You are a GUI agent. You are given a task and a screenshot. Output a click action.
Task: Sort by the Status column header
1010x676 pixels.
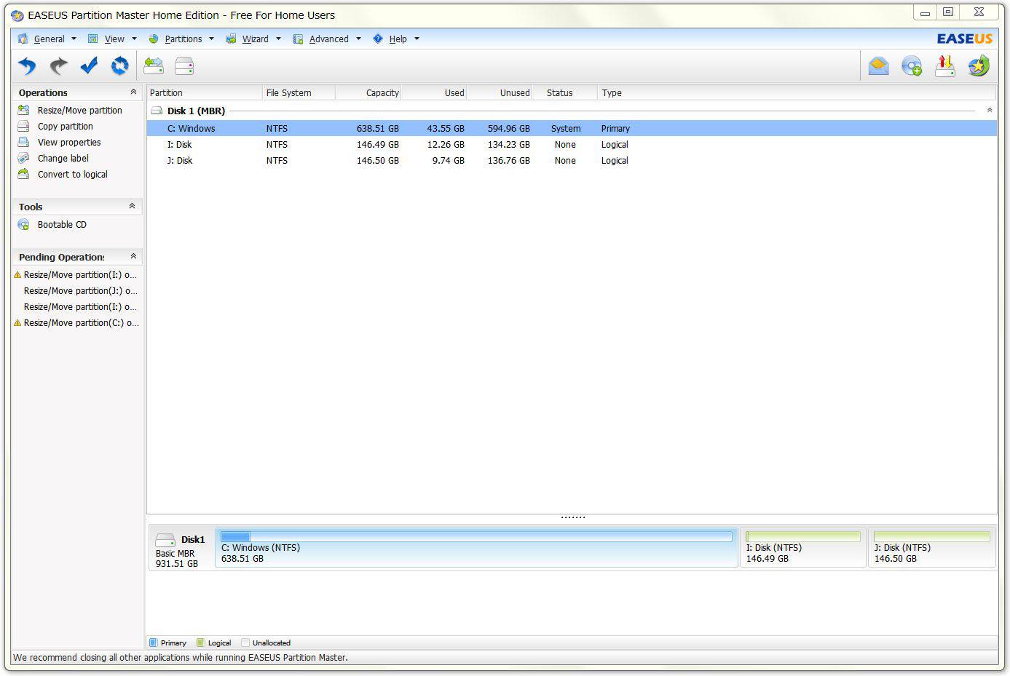564,92
